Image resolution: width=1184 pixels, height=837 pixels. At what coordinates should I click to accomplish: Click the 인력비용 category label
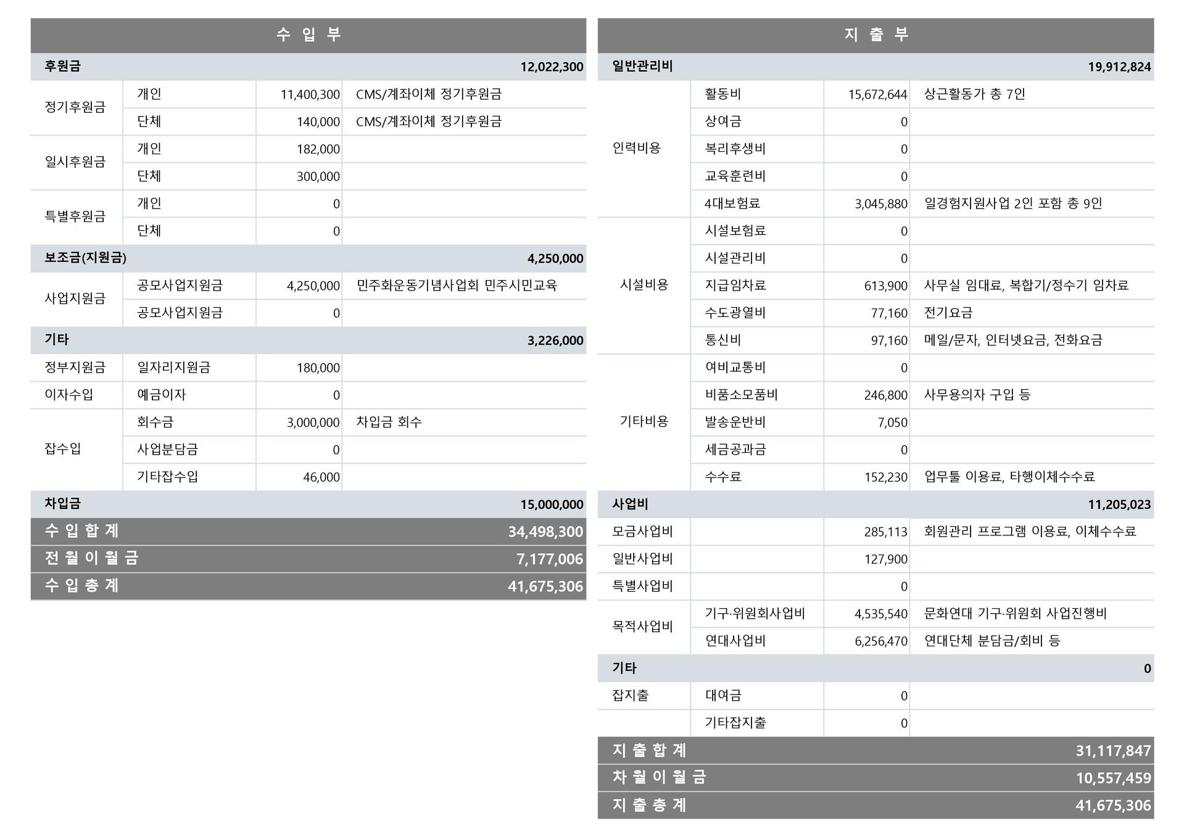(x=636, y=148)
